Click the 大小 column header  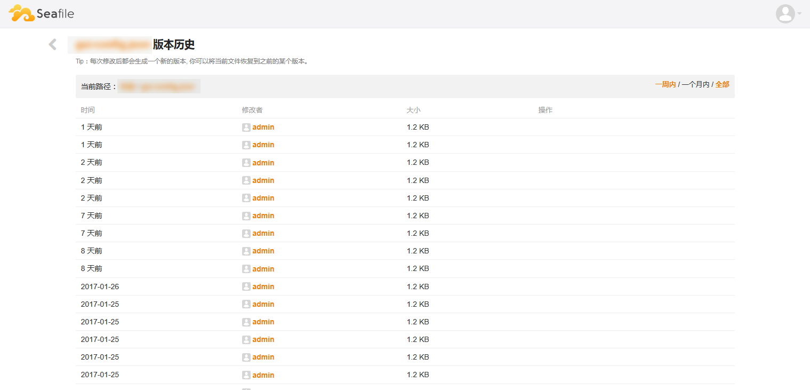click(413, 110)
